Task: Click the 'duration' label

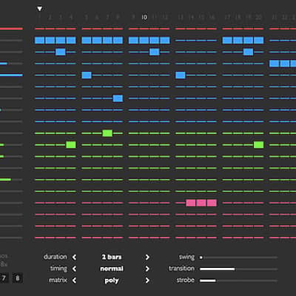Action: pyautogui.click(x=55, y=257)
